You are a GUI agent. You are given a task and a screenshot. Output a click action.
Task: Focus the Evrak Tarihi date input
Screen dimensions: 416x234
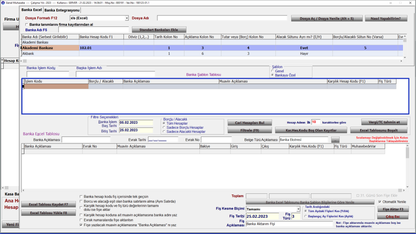pyautogui.click(x=163, y=140)
